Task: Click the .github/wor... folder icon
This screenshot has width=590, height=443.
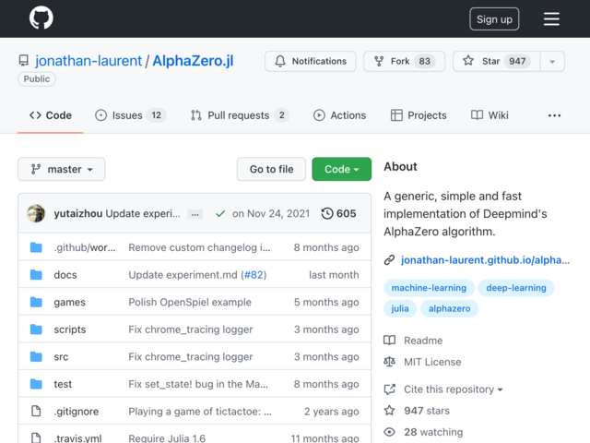Action: pyautogui.click(x=36, y=247)
